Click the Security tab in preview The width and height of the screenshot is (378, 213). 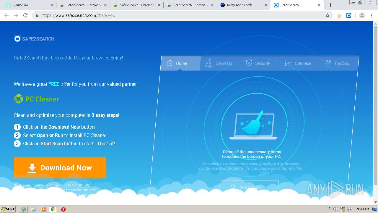tap(258, 63)
